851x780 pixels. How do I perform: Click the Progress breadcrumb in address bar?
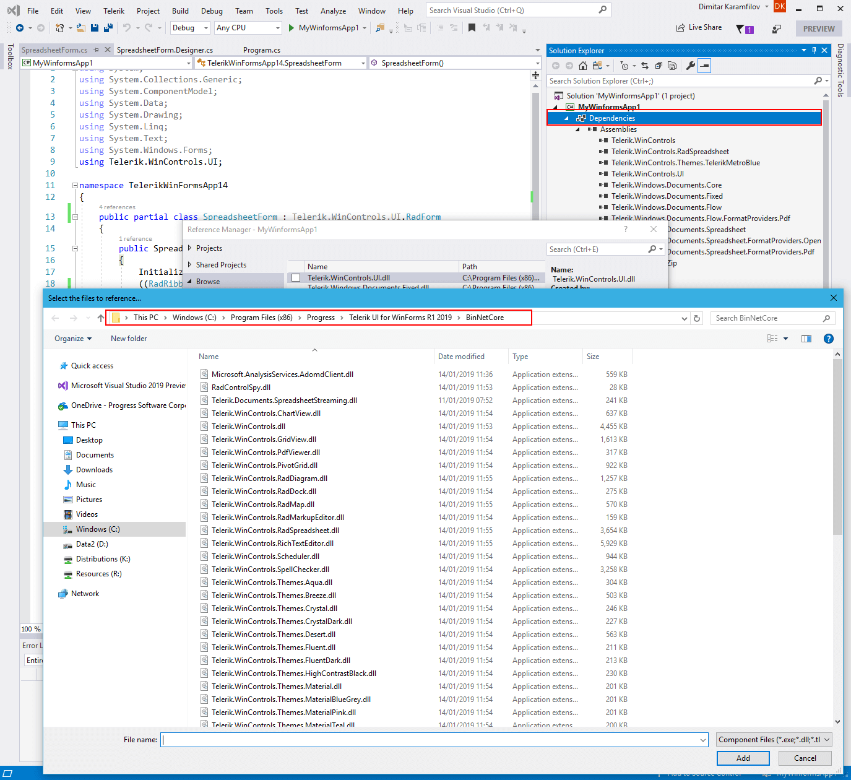321,318
